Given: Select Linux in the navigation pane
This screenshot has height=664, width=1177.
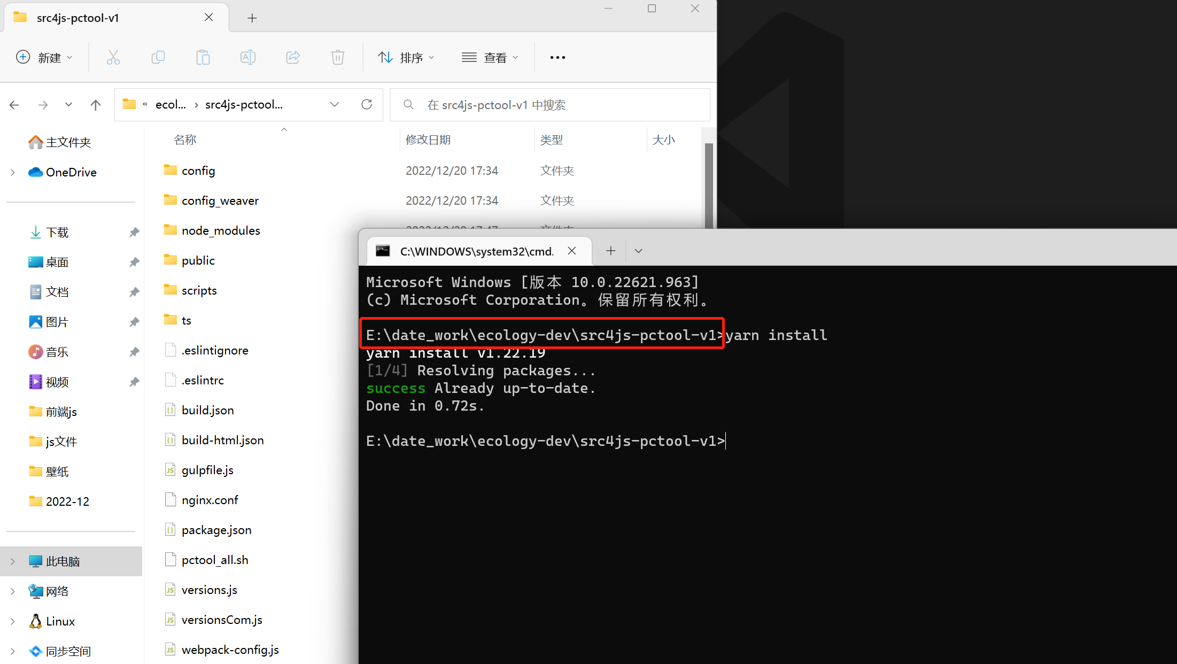Looking at the screenshot, I should coord(52,621).
